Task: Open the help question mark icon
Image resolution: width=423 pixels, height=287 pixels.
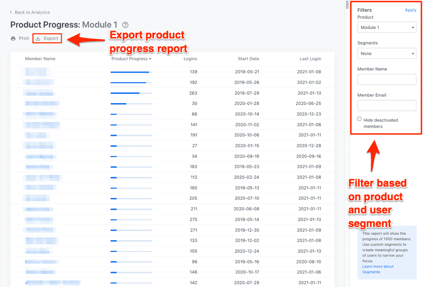Action: click(x=125, y=25)
